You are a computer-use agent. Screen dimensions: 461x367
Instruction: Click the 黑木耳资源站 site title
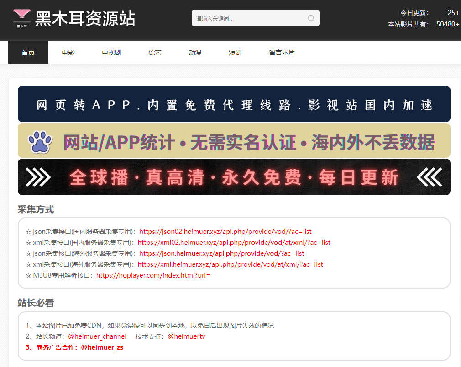click(x=85, y=19)
